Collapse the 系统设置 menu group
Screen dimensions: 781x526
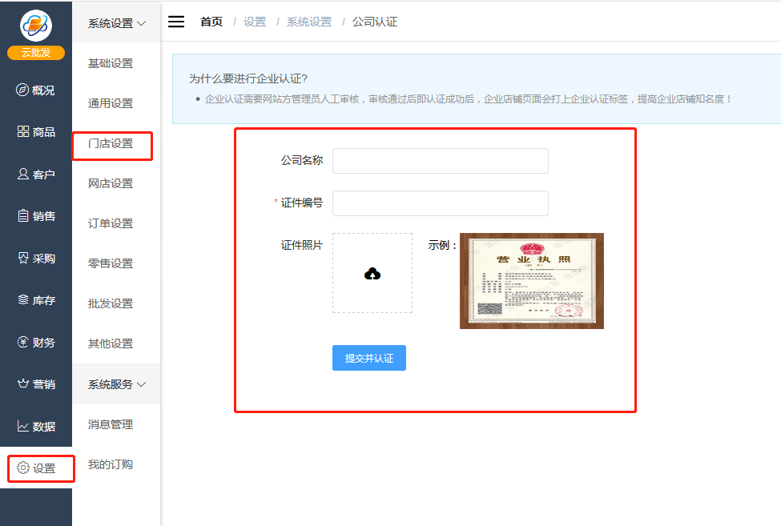click(116, 23)
